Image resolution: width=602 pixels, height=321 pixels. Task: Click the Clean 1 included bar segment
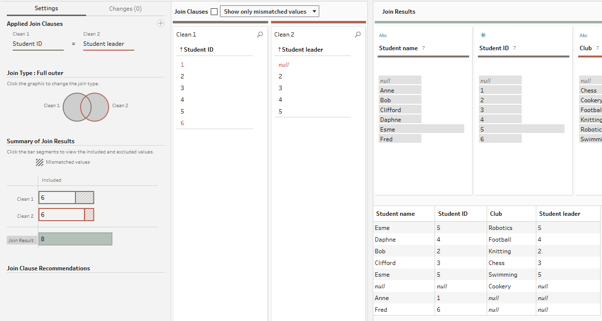57,198
